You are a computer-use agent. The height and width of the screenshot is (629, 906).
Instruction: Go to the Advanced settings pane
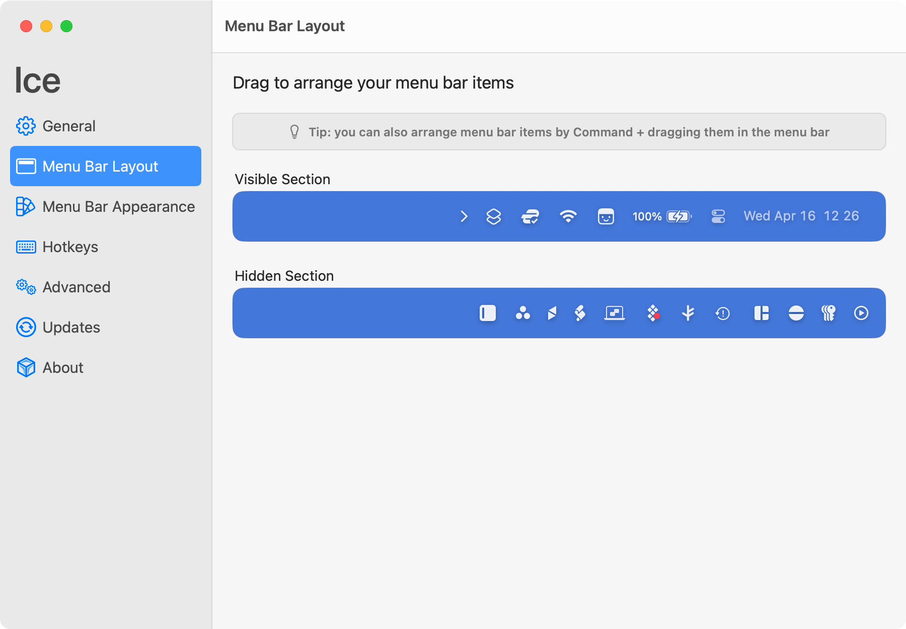click(x=76, y=287)
